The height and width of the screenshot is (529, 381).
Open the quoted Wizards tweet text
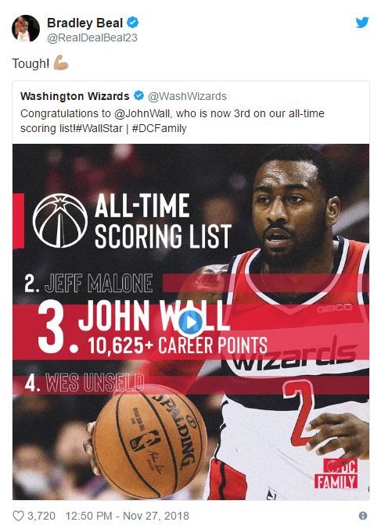pos(172,121)
